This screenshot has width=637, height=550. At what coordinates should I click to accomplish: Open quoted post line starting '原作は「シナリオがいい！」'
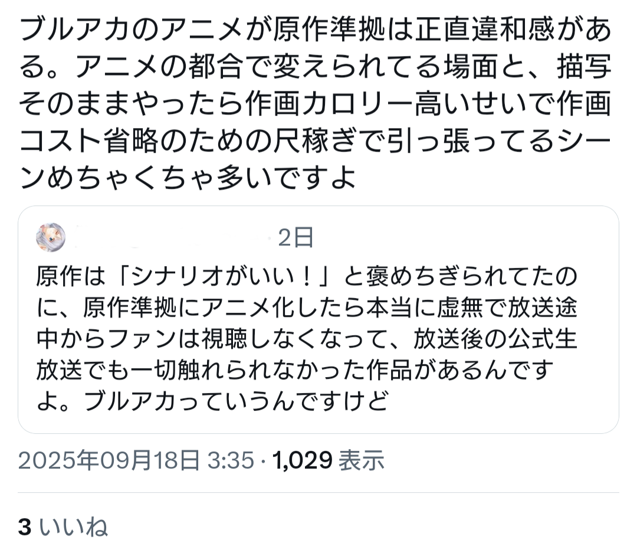[307, 276]
